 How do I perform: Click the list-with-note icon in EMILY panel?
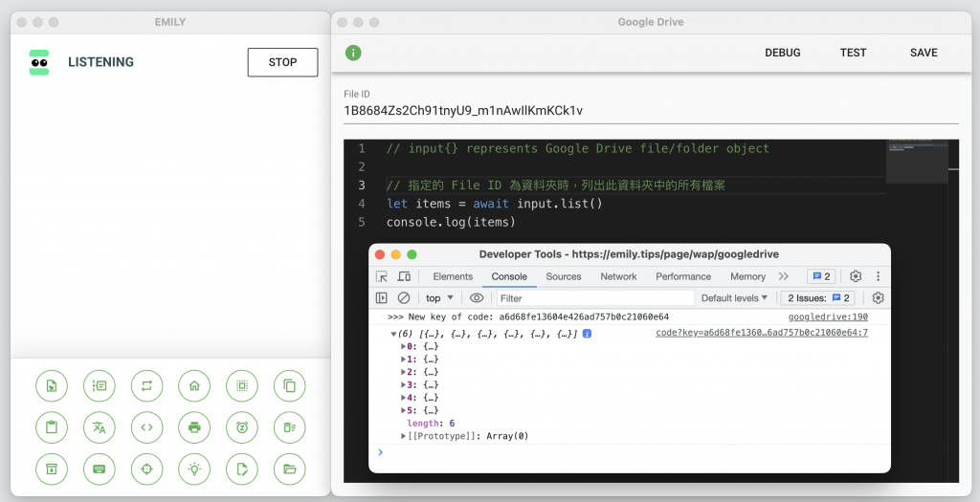[x=100, y=386]
